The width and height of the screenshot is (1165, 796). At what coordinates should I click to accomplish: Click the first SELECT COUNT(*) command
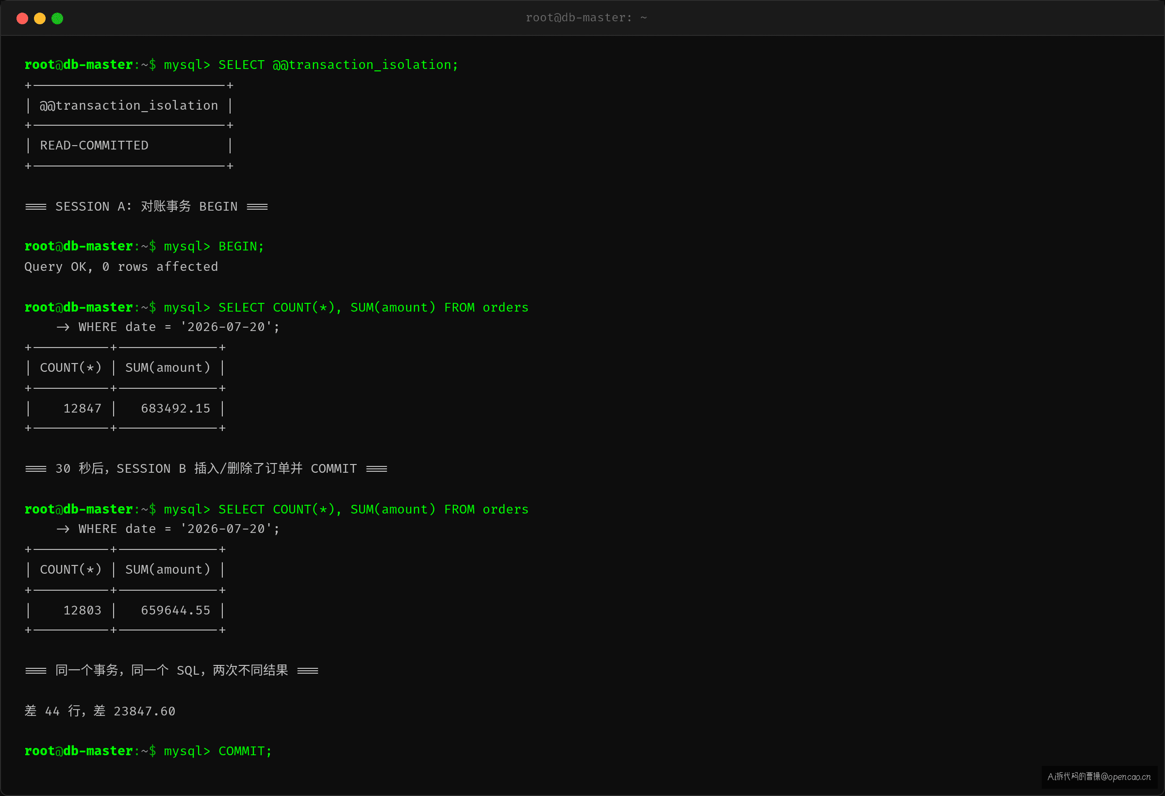pyautogui.click(x=373, y=307)
